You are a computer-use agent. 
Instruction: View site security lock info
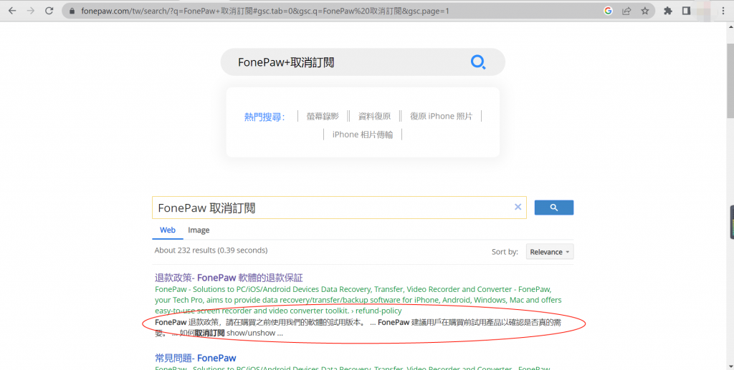[72, 11]
